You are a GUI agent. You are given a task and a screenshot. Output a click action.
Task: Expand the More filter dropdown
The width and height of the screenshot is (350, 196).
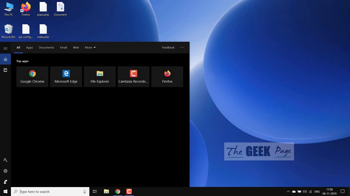pos(90,47)
